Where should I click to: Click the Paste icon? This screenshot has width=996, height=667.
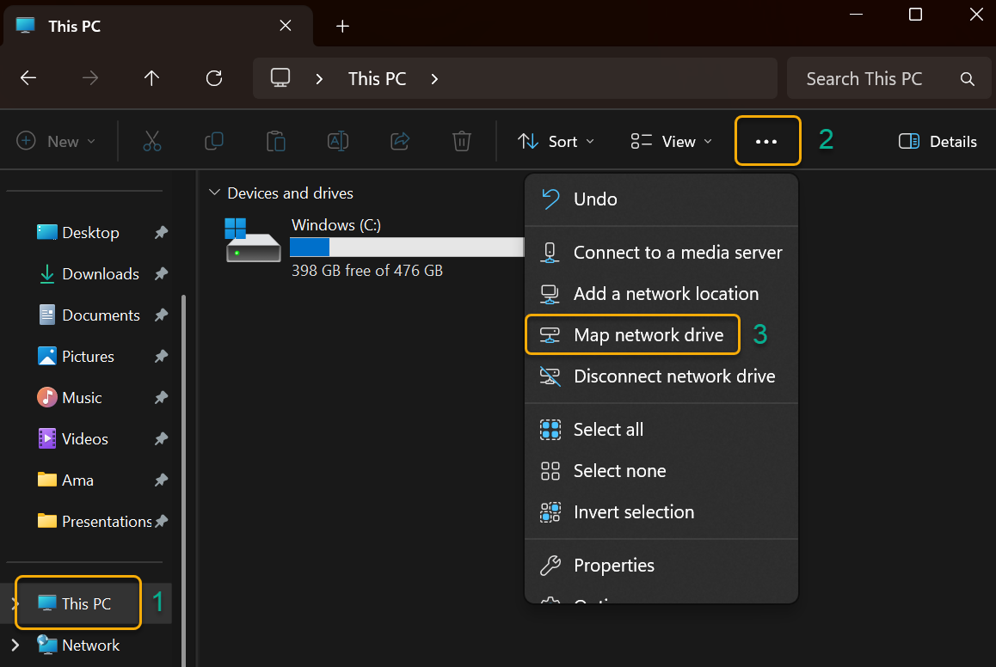click(276, 140)
